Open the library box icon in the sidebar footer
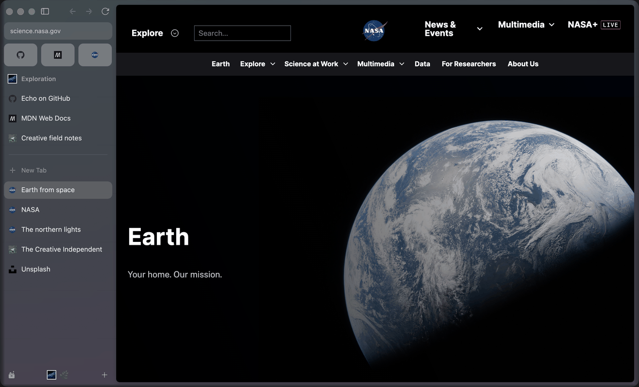The height and width of the screenshot is (387, 639). [12, 375]
